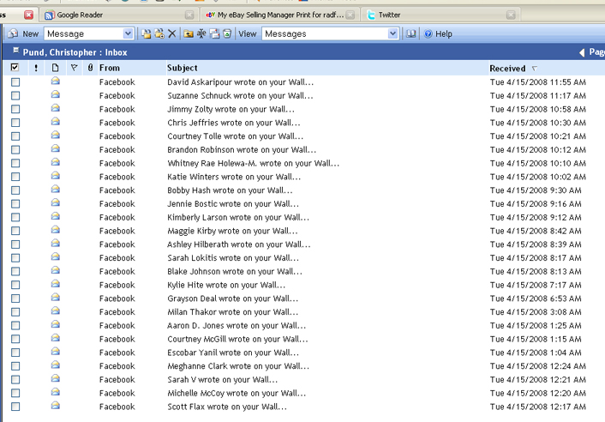This screenshot has width=605, height=422.
Task: Click envelope icon of Scott Flax message
Action: point(56,406)
